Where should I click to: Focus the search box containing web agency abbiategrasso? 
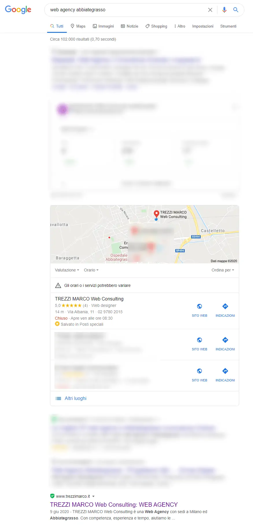click(x=127, y=10)
